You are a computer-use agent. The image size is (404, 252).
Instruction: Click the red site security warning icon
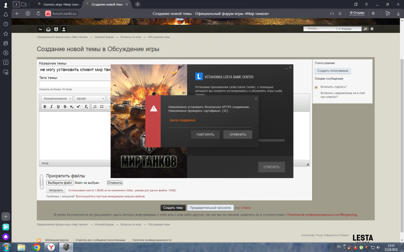[48, 13]
